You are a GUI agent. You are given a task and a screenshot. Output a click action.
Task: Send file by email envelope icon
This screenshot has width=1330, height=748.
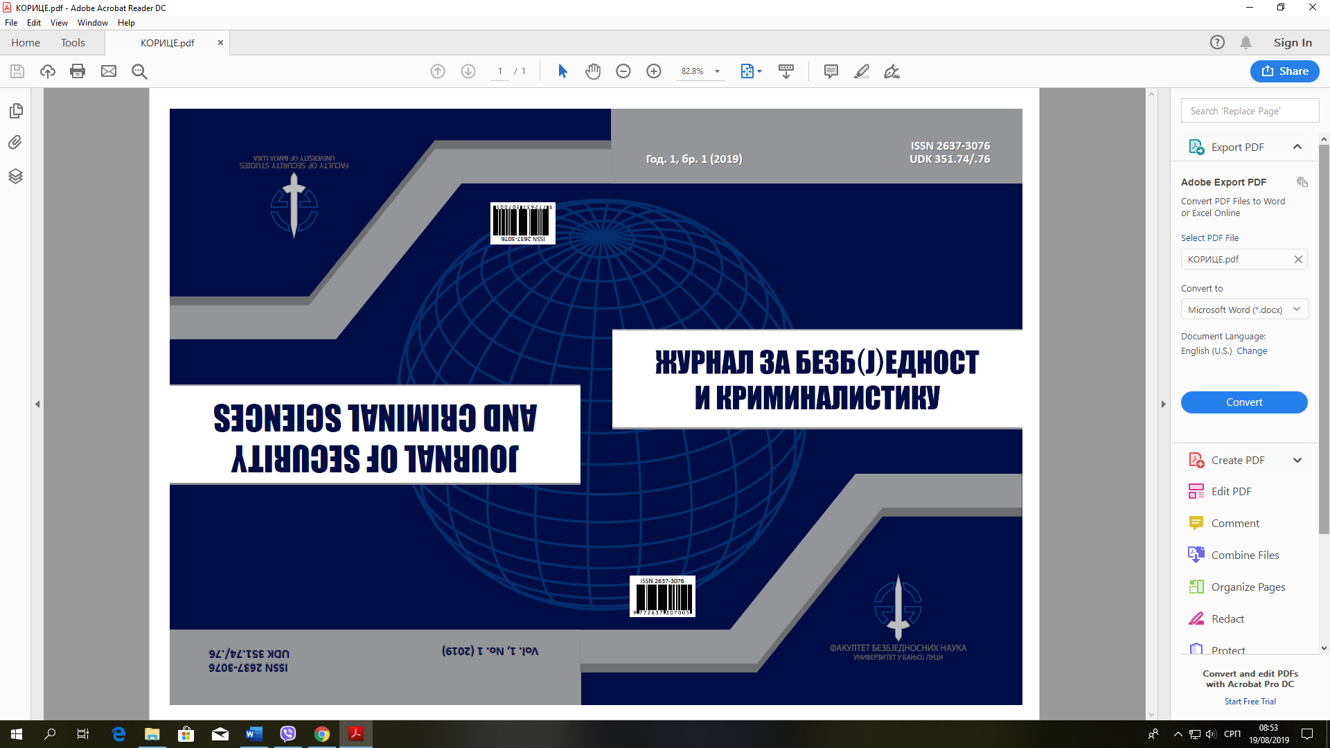tap(109, 71)
